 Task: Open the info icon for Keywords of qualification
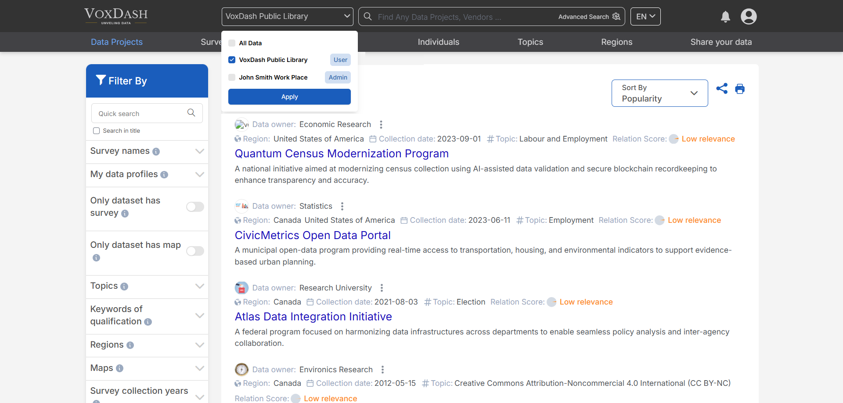click(148, 322)
